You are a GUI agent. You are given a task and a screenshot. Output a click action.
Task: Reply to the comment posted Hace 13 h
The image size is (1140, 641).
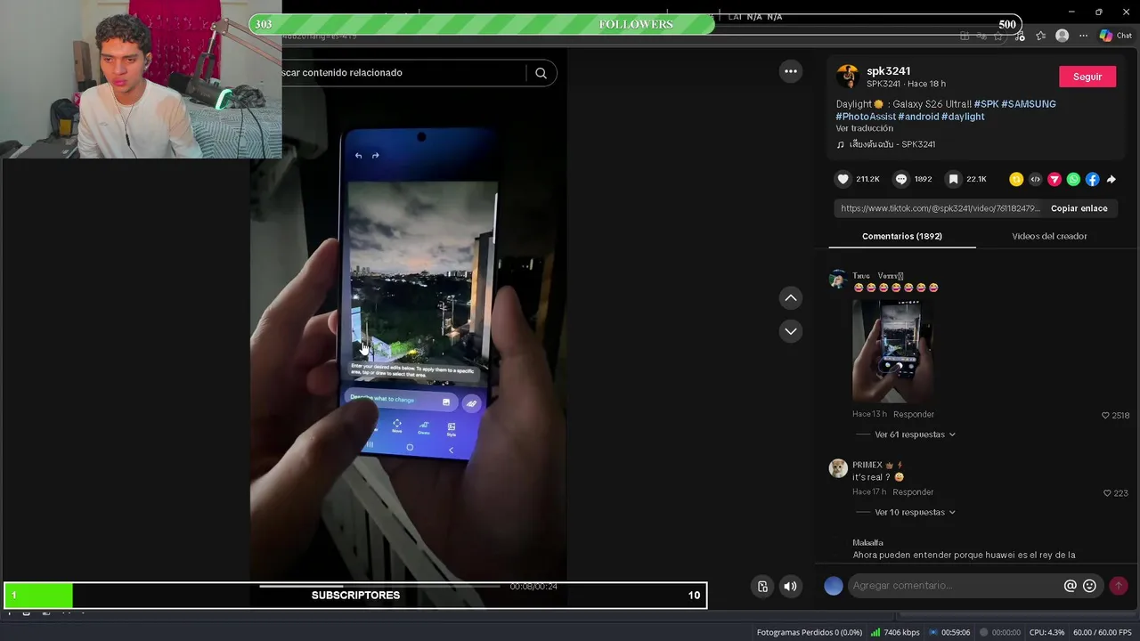pos(914,414)
